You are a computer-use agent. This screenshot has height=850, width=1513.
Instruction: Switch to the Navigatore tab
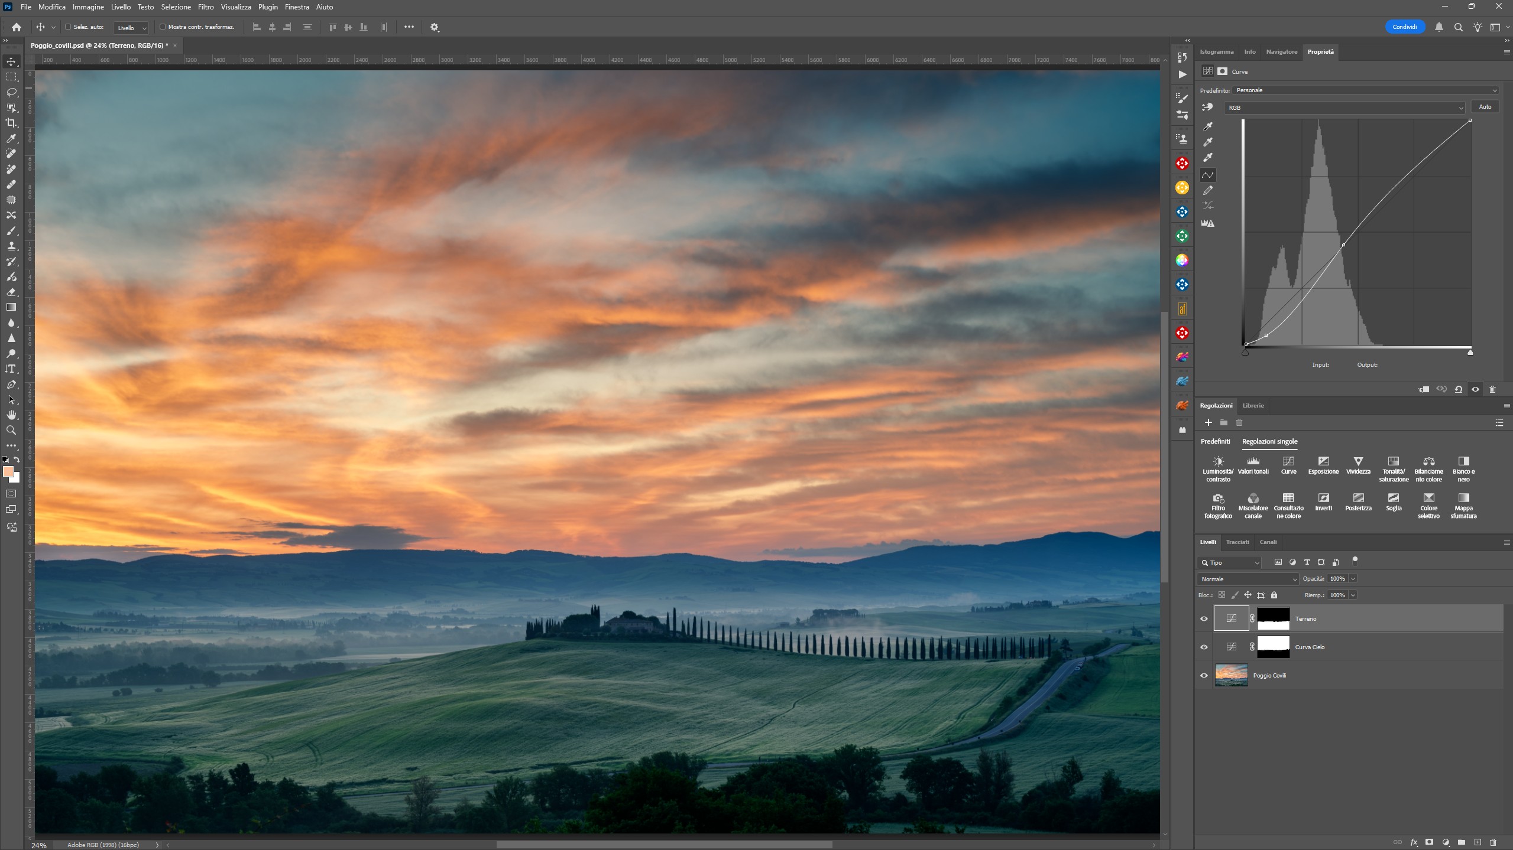click(1281, 52)
